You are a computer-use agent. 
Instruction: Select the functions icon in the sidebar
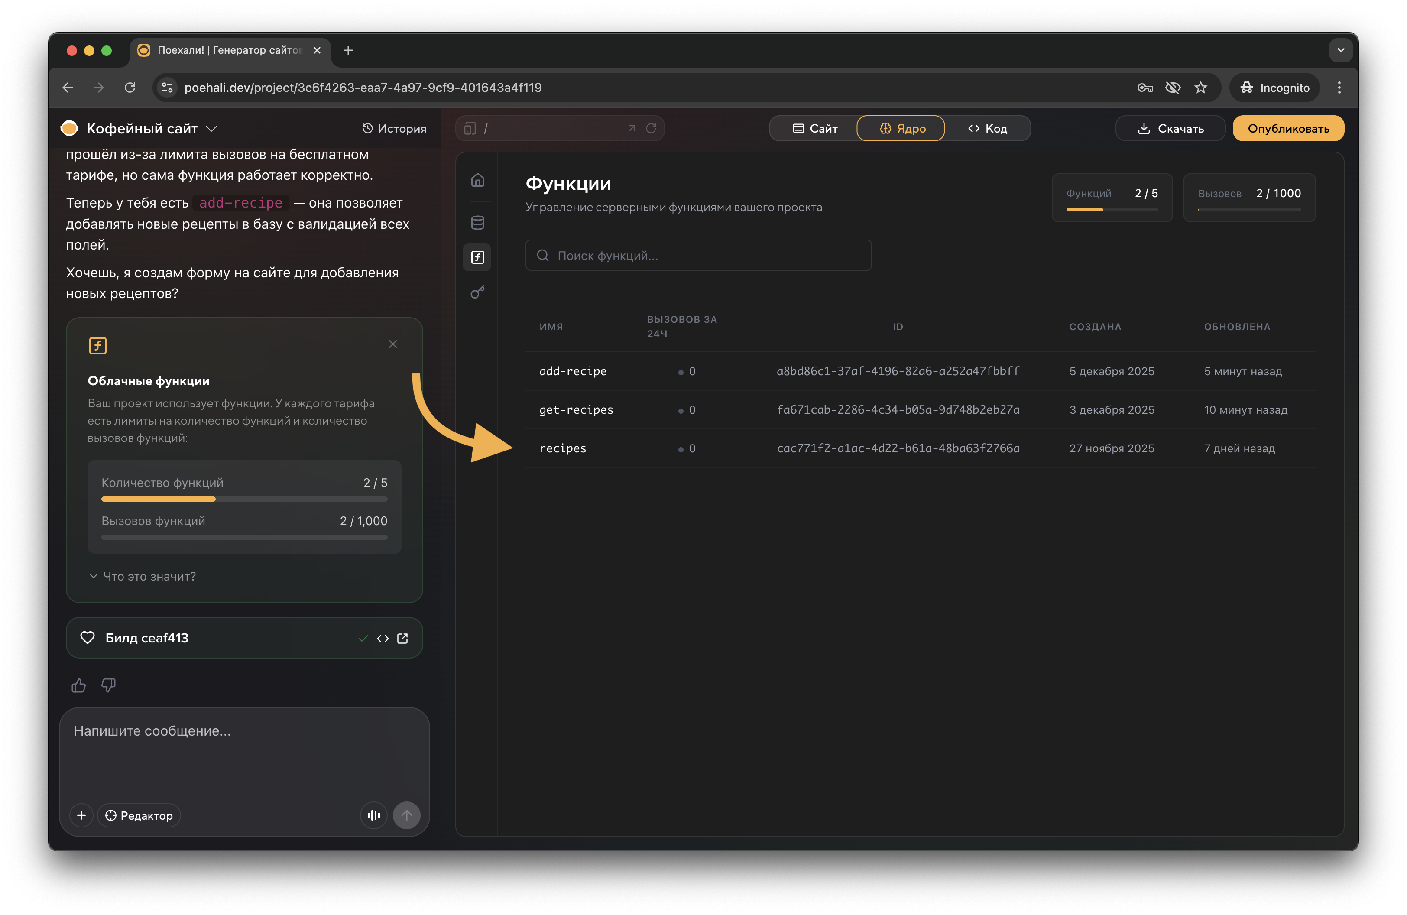pyautogui.click(x=477, y=257)
